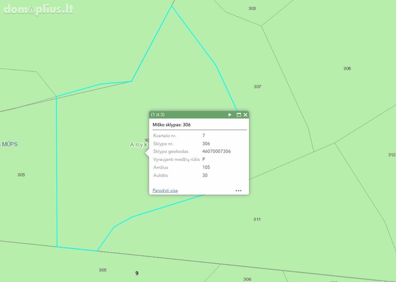Maximize the forest plot popup
The height and width of the screenshot is (282, 396).
pos(239,115)
